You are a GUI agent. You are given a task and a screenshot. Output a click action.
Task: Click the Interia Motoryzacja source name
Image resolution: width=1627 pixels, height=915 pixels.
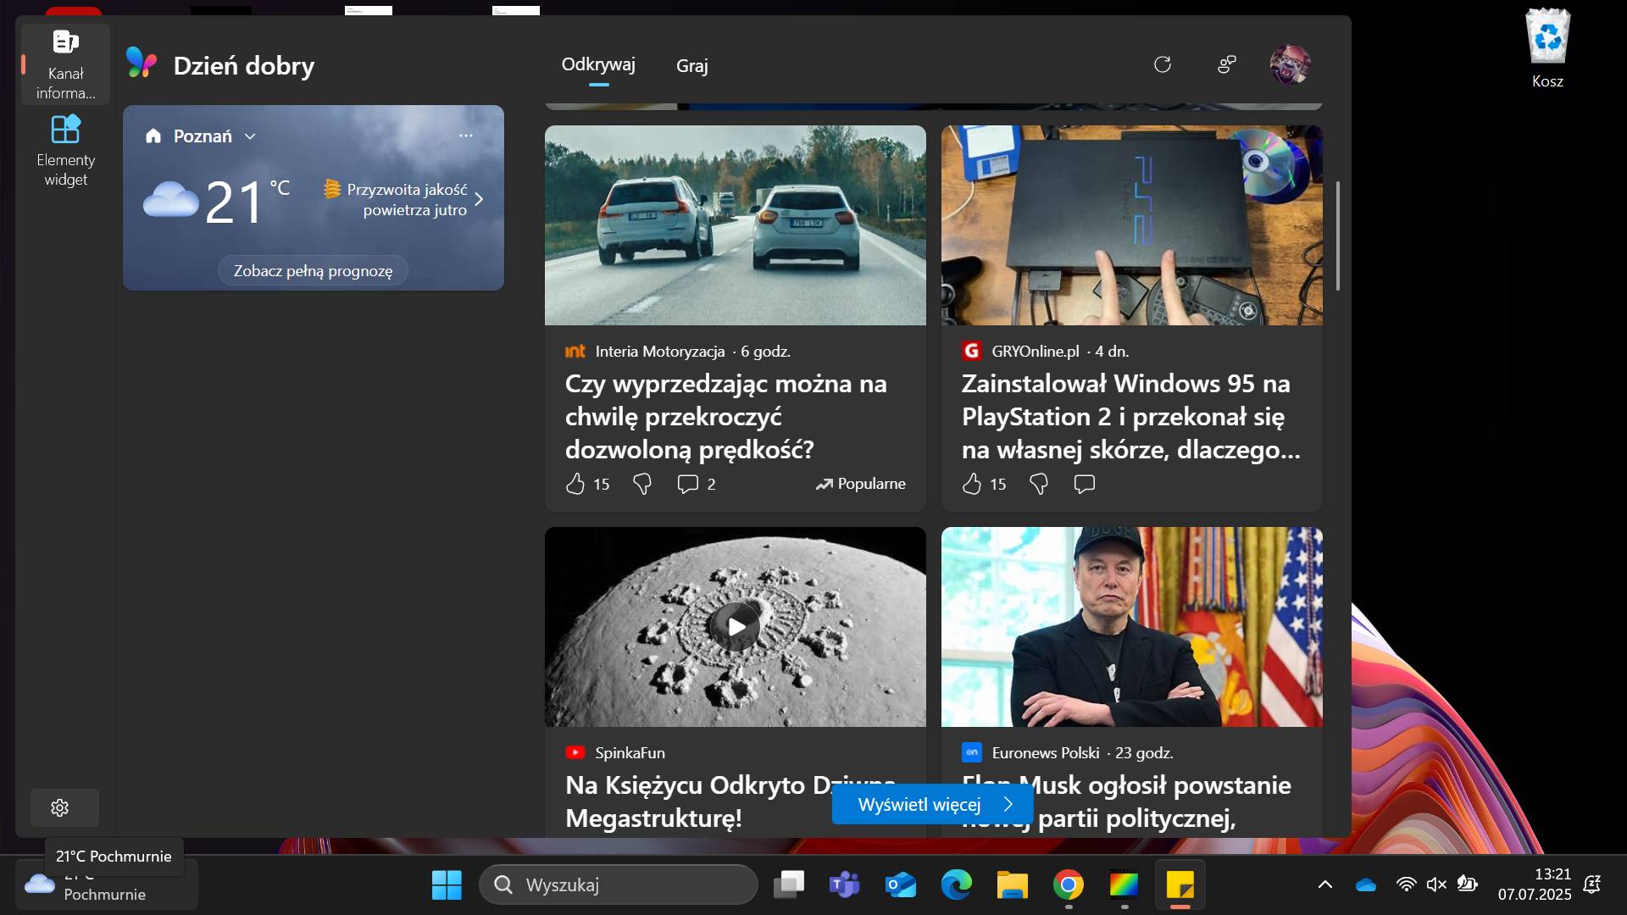[x=660, y=351]
